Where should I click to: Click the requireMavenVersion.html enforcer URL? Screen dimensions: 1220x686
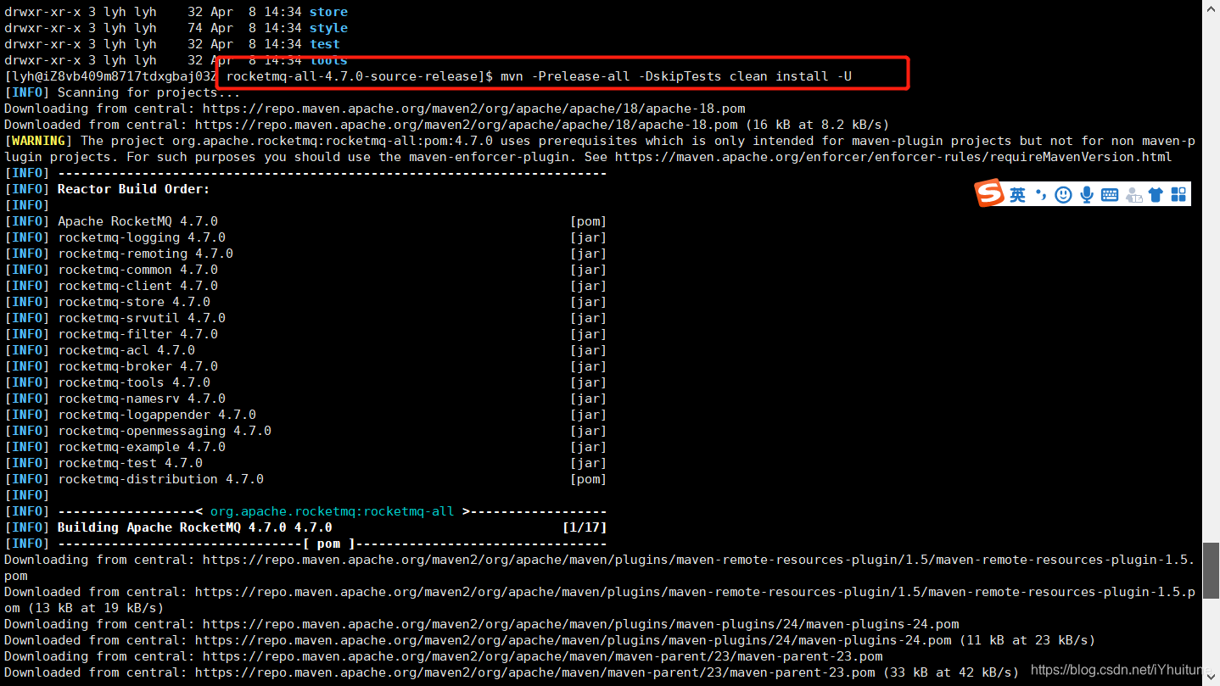[x=893, y=157]
